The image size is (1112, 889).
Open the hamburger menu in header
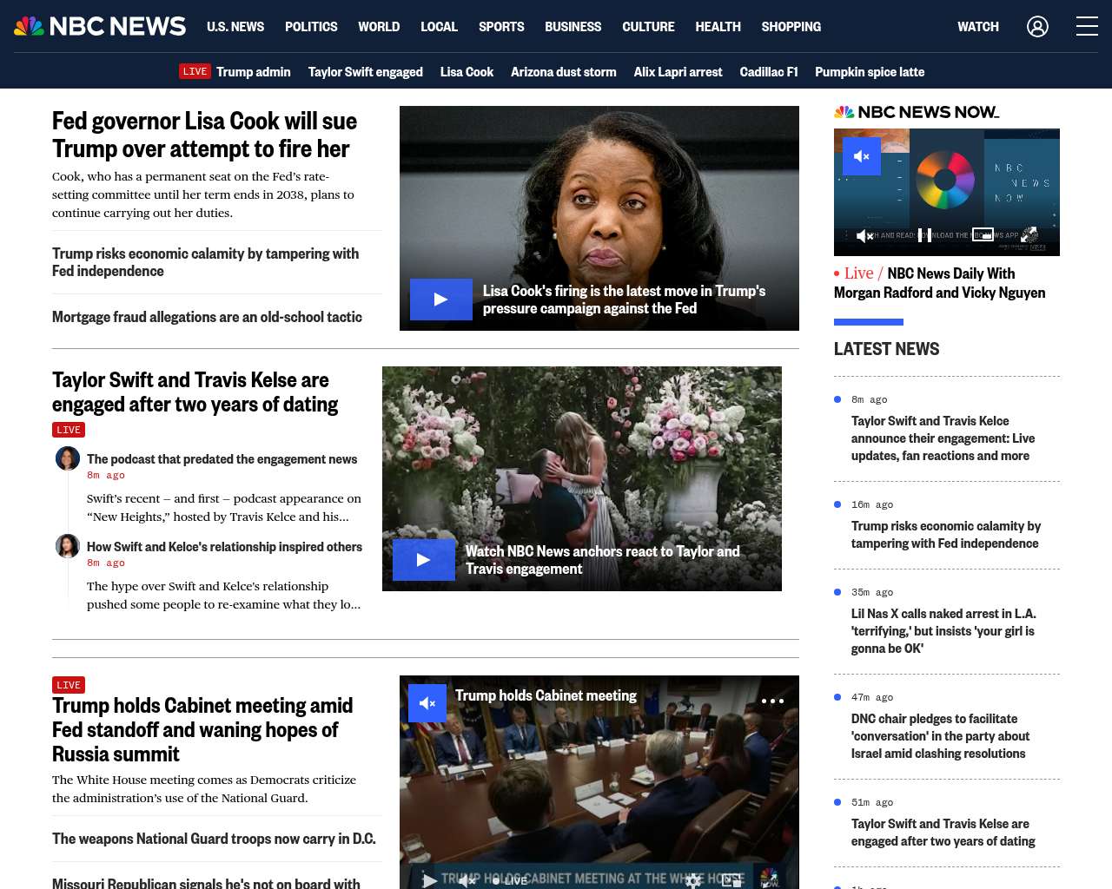point(1087,27)
